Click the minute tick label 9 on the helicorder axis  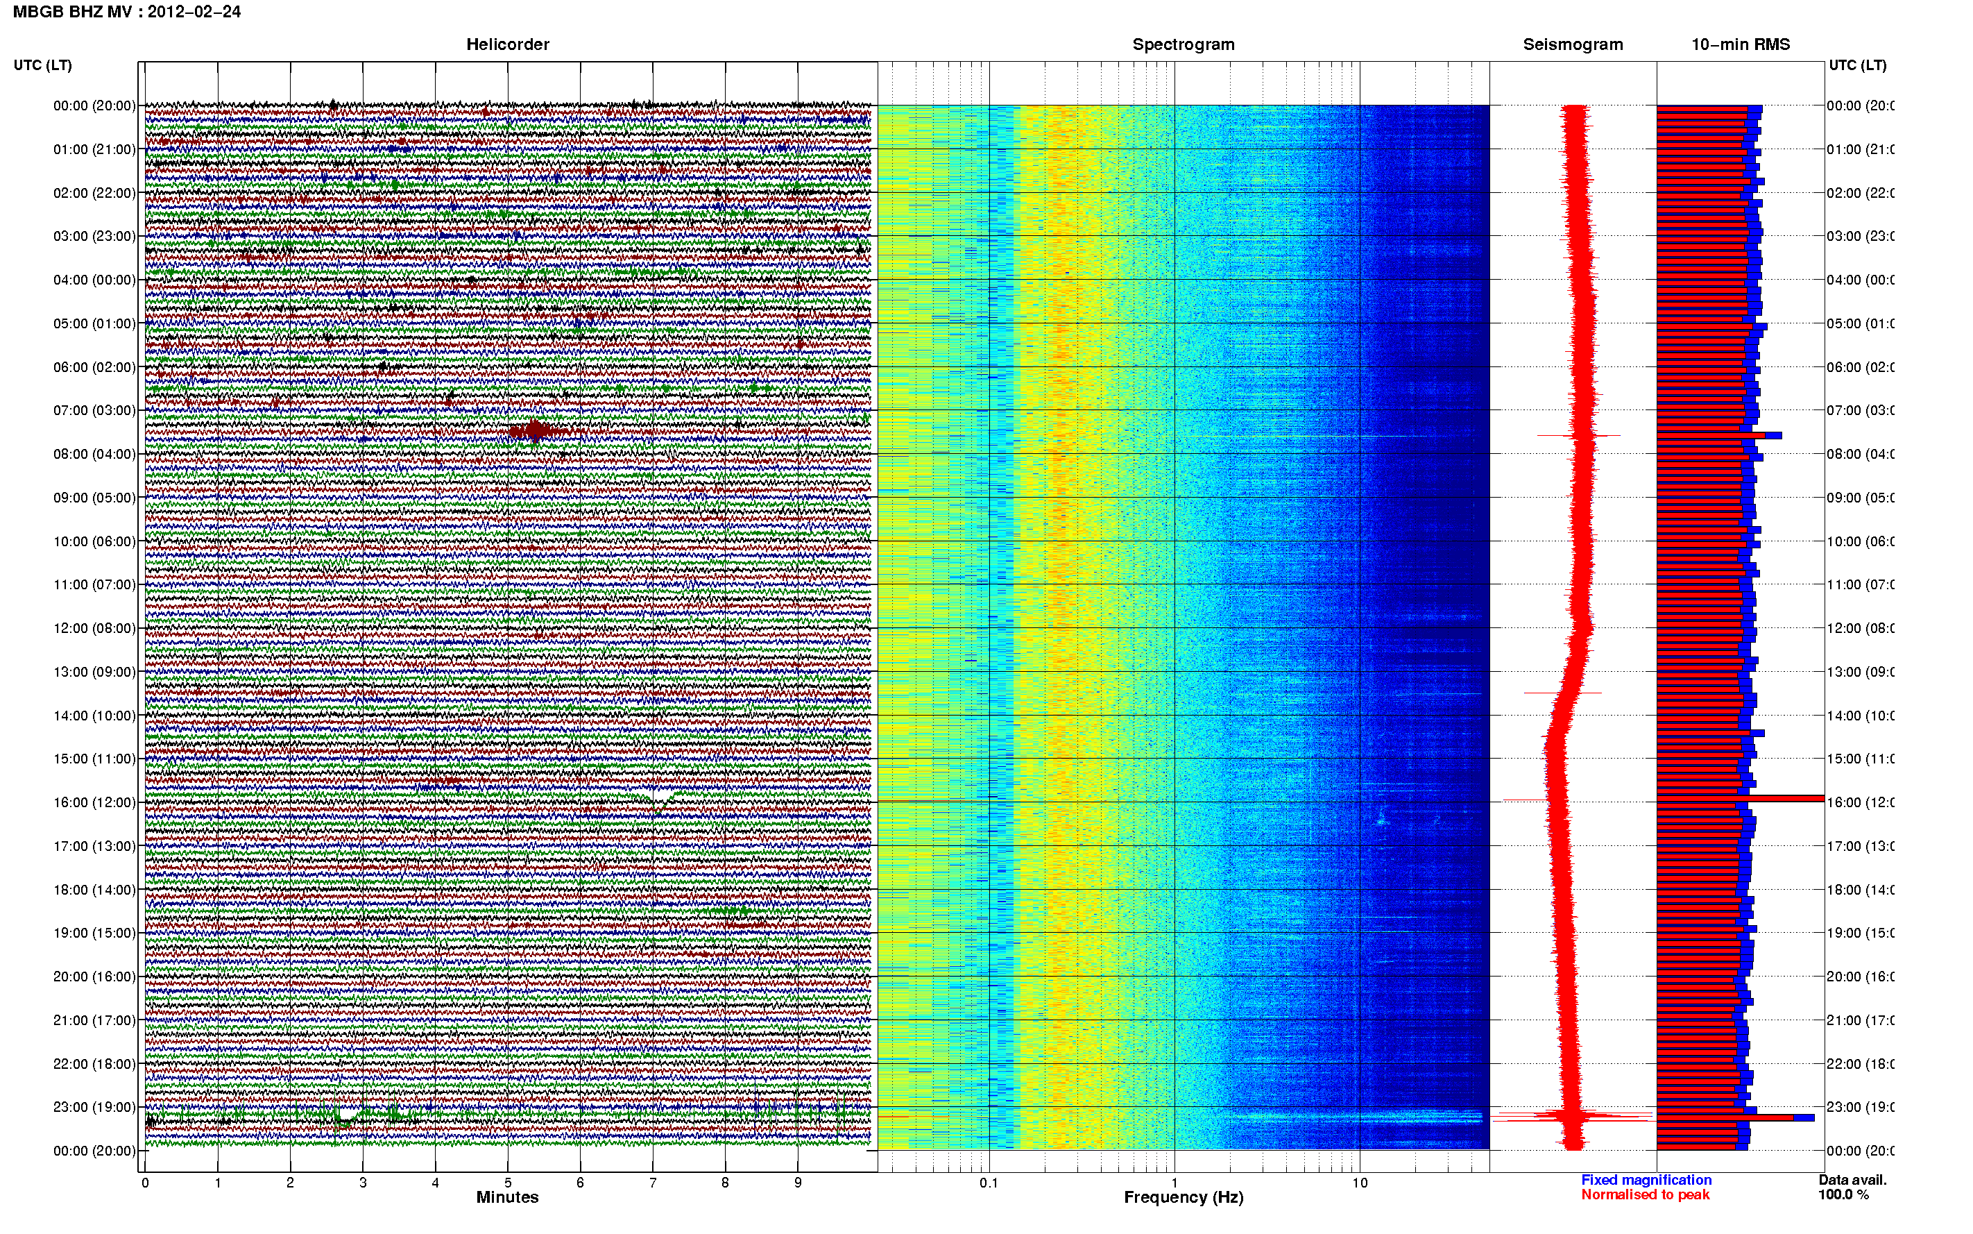[x=798, y=1183]
